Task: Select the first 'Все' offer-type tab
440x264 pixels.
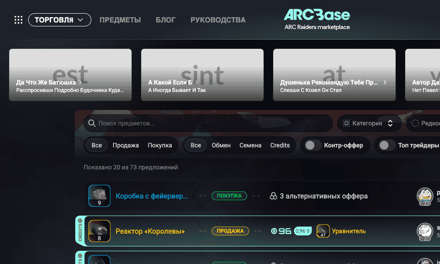Action: [x=96, y=145]
